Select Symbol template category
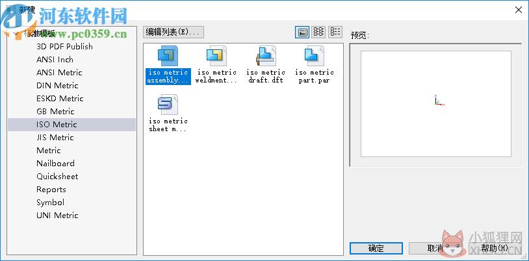 pyautogui.click(x=50, y=203)
